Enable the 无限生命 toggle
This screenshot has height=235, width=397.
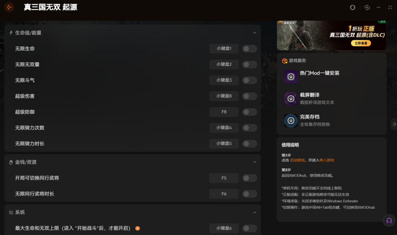point(249,49)
